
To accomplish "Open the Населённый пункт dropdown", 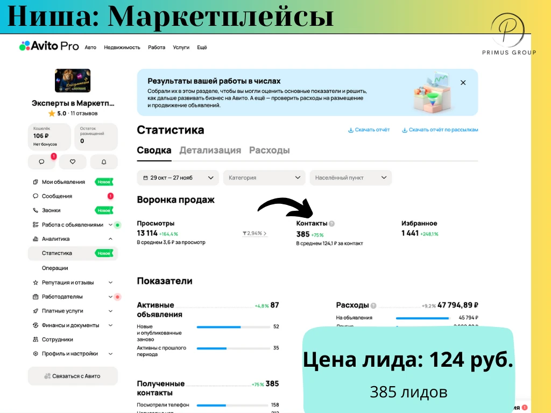I will [x=351, y=177].
